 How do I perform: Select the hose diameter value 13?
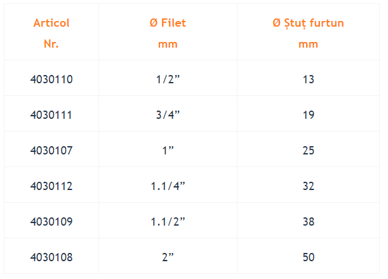(x=309, y=79)
